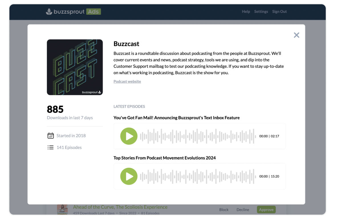Click the list icon beside 141 Episodes

pyautogui.click(x=50, y=148)
